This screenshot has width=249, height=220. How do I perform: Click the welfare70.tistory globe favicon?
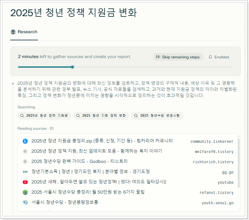click(x=25, y=151)
